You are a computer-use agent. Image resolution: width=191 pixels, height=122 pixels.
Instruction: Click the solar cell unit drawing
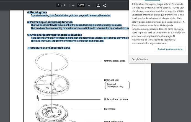(52, 85)
